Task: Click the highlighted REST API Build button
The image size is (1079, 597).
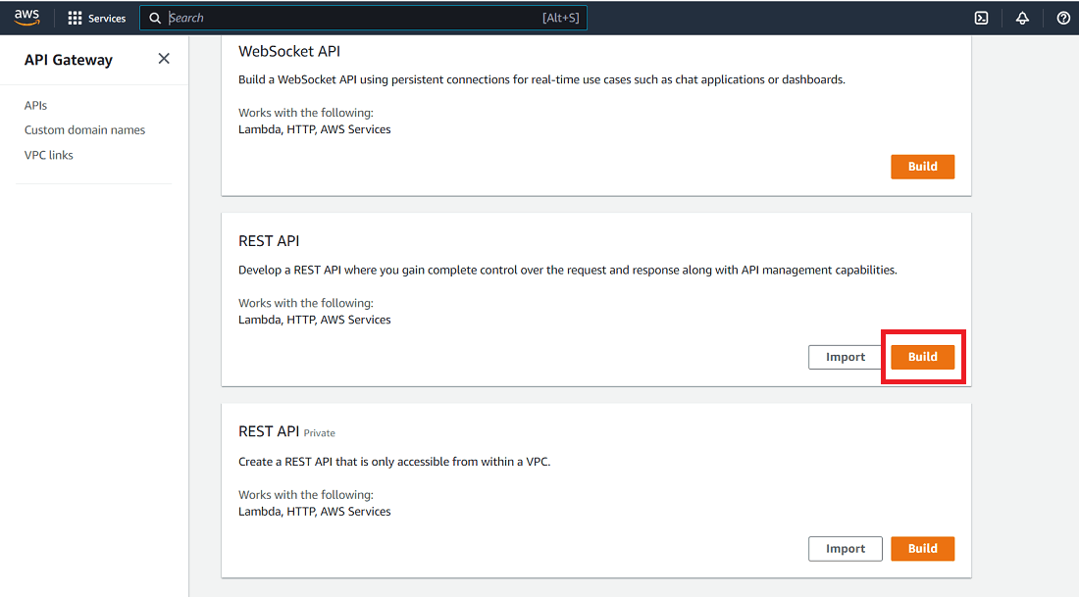Action: pyautogui.click(x=922, y=357)
